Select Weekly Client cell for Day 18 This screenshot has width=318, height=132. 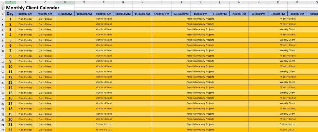(284, 109)
